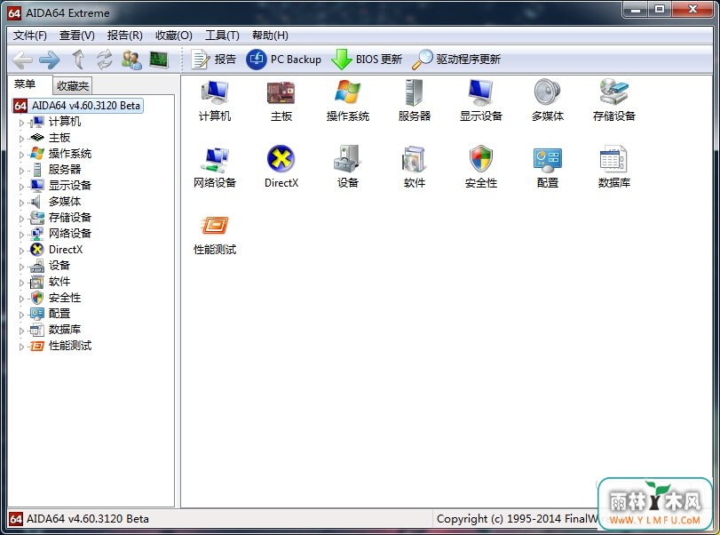Expand the 网络设备 tree node arrow
The image size is (720, 535).
click(x=21, y=235)
